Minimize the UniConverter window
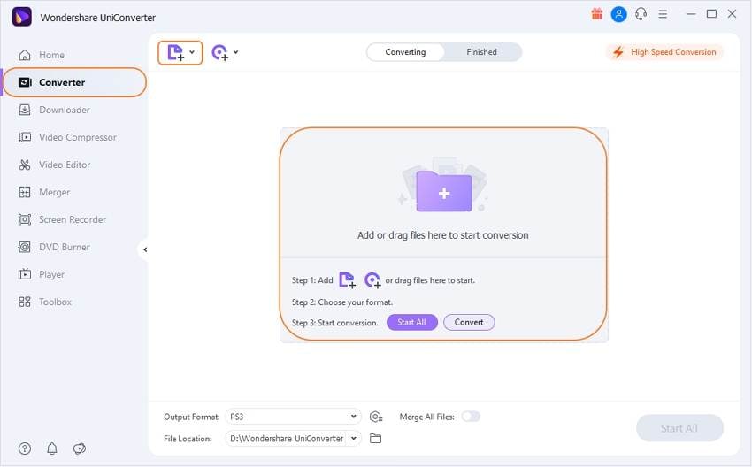 [691, 14]
